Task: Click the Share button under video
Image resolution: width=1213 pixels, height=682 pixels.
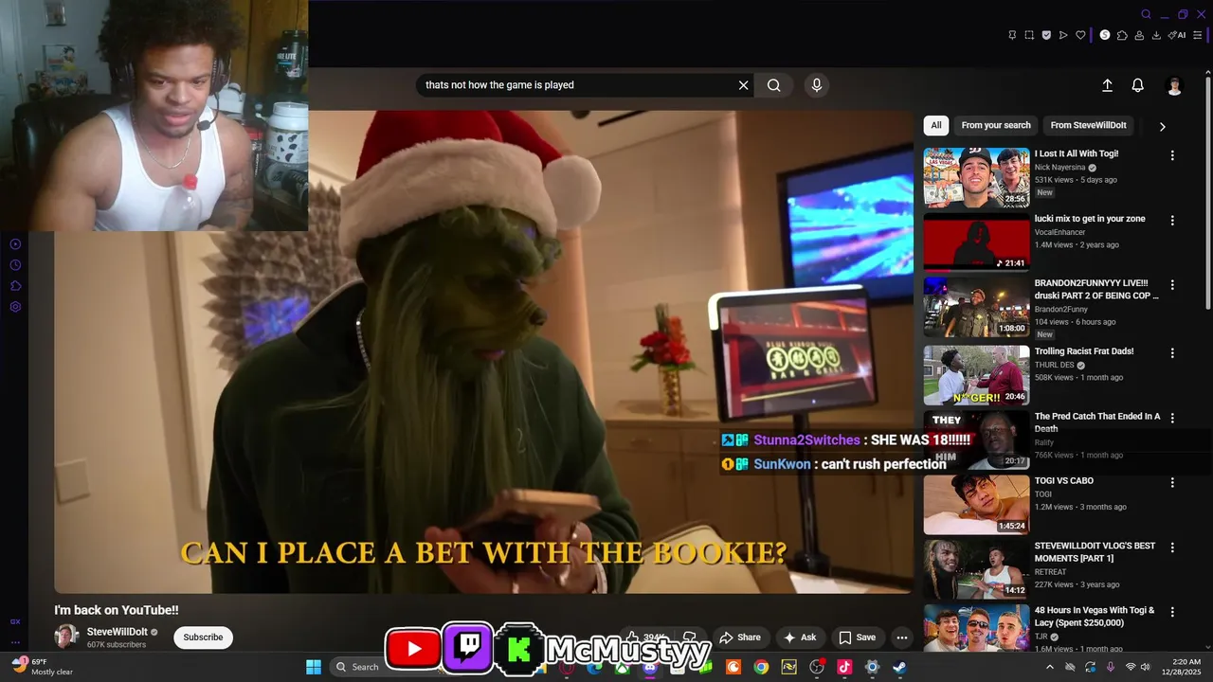Action: [x=740, y=637]
